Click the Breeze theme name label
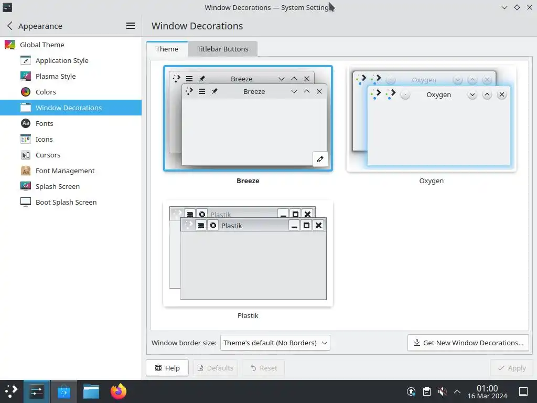 point(248,181)
